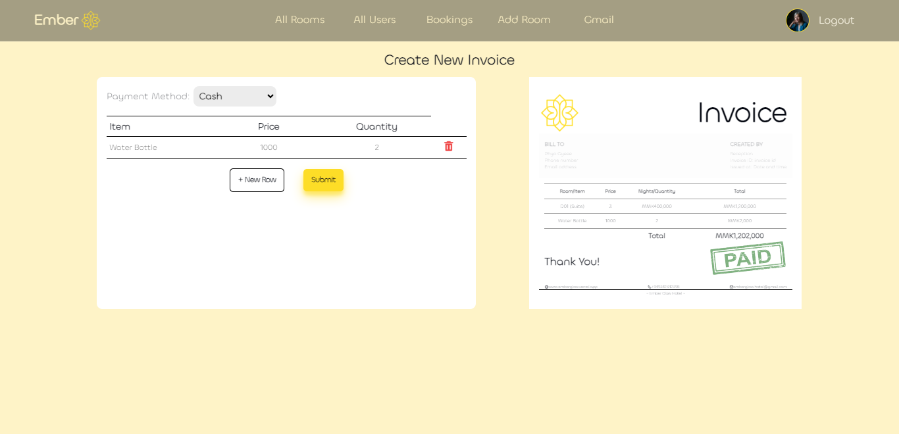Image resolution: width=899 pixels, height=434 pixels.
Task: Click the Ember brand name
Action: pyautogui.click(x=57, y=20)
